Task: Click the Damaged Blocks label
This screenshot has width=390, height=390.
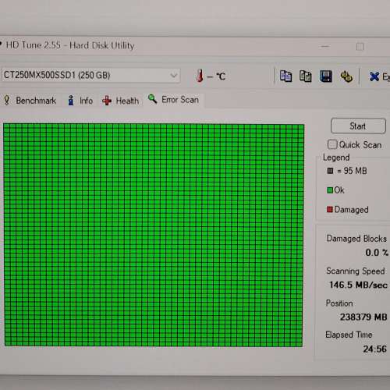Action: coord(356,239)
